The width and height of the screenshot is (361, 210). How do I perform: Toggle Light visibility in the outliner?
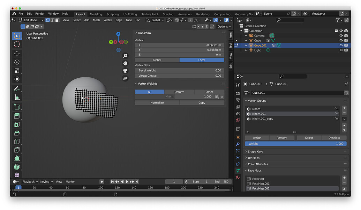coord(341,50)
